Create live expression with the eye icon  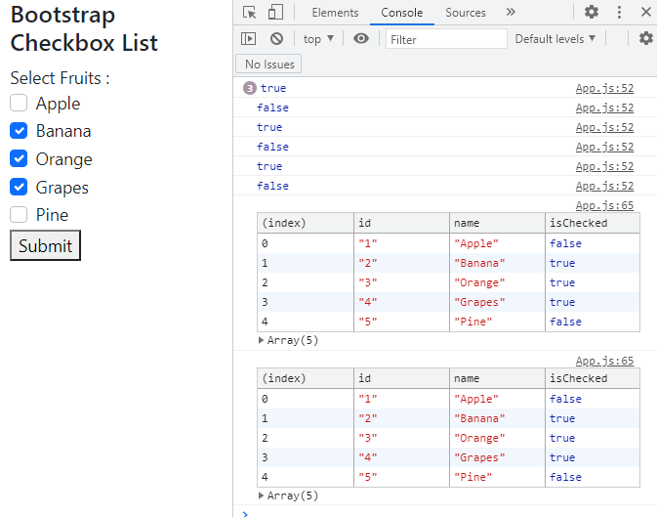[362, 39]
